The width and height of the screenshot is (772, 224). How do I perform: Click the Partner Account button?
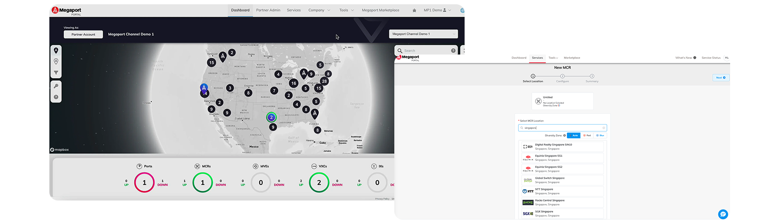click(83, 34)
